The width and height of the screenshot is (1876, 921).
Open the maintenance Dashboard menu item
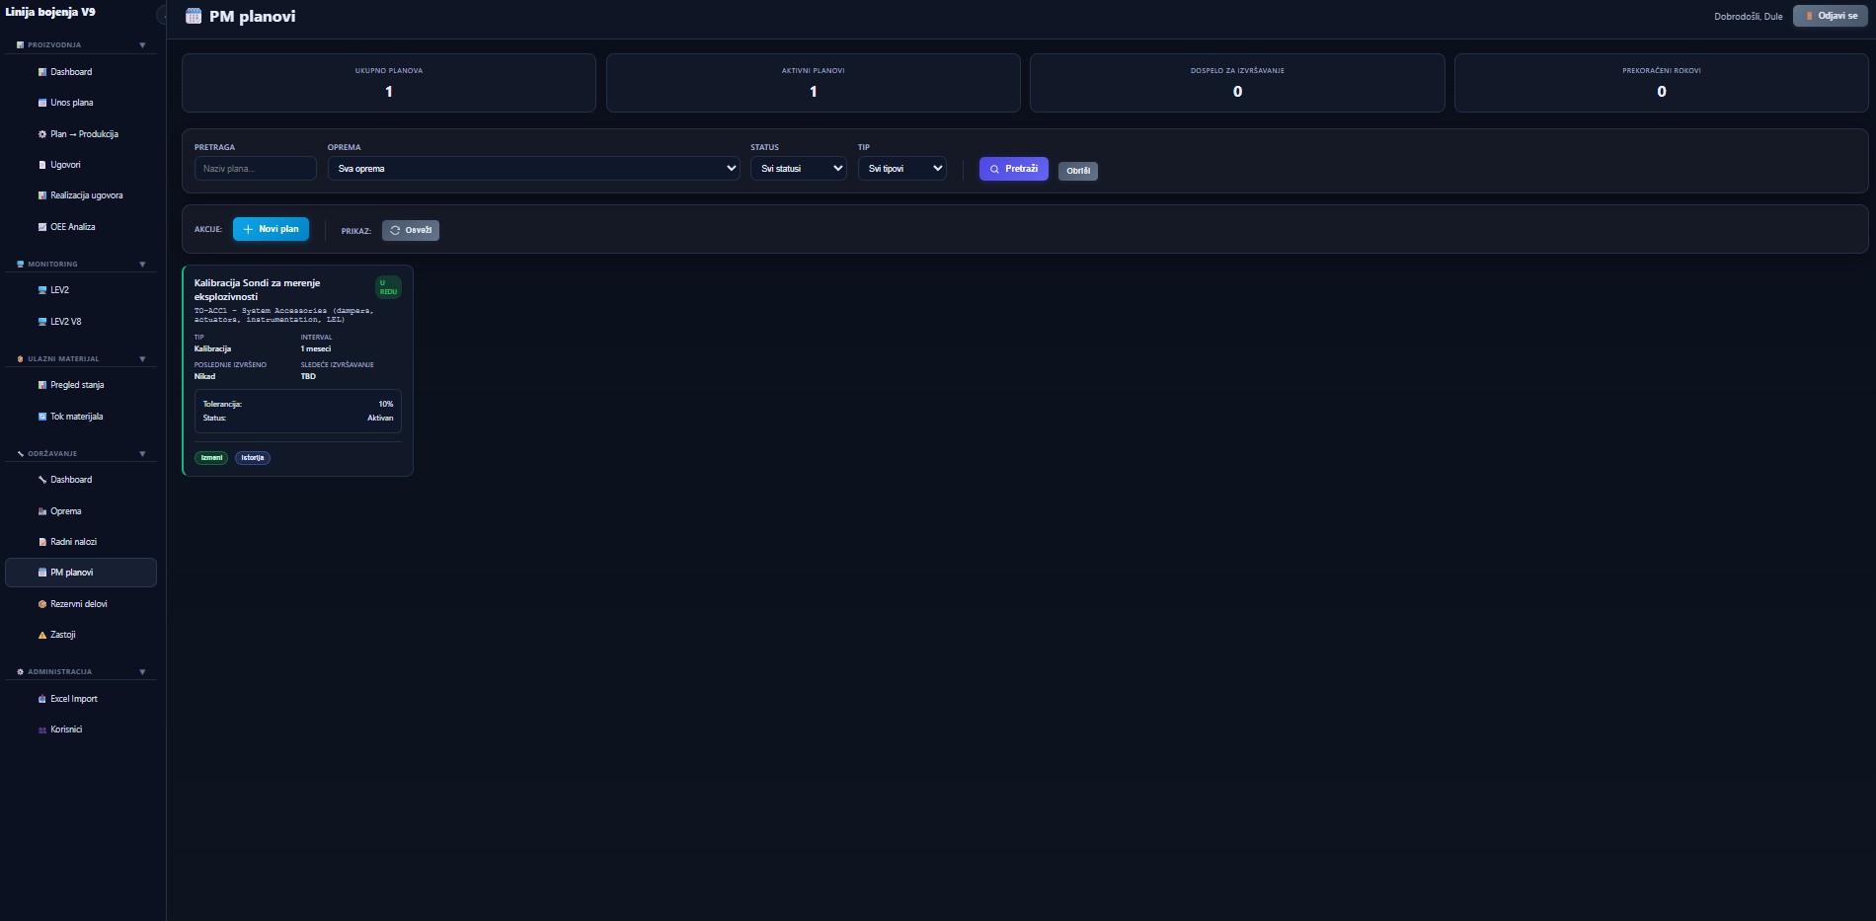pyautogui.click(x=81, y=480)
